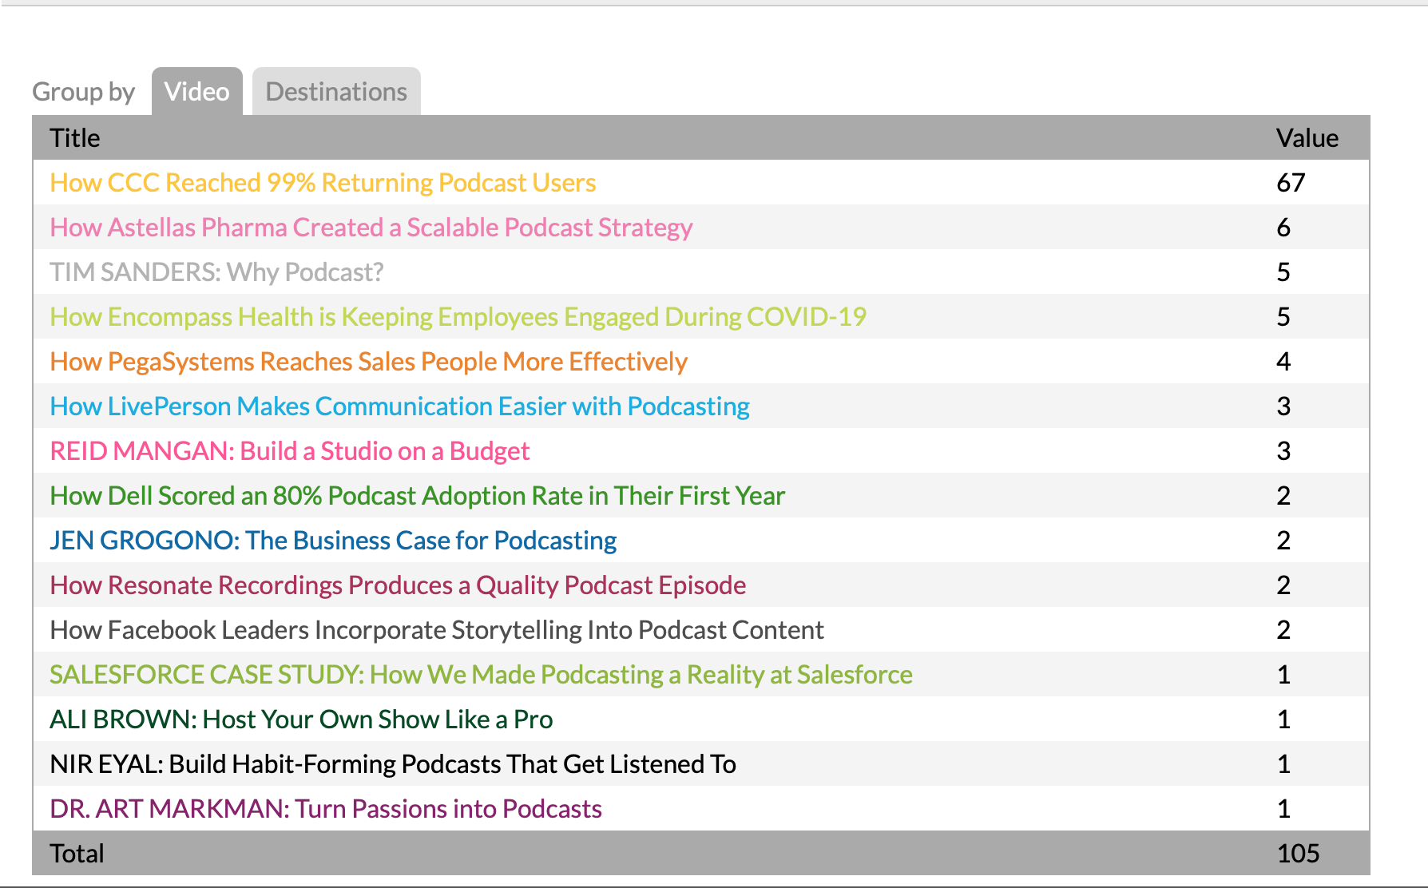The width and height of the screenshot is (1428, 888).
Task: Click 'TIM SANDERS: Why Podcast?' title
Action: pos(216,272)
